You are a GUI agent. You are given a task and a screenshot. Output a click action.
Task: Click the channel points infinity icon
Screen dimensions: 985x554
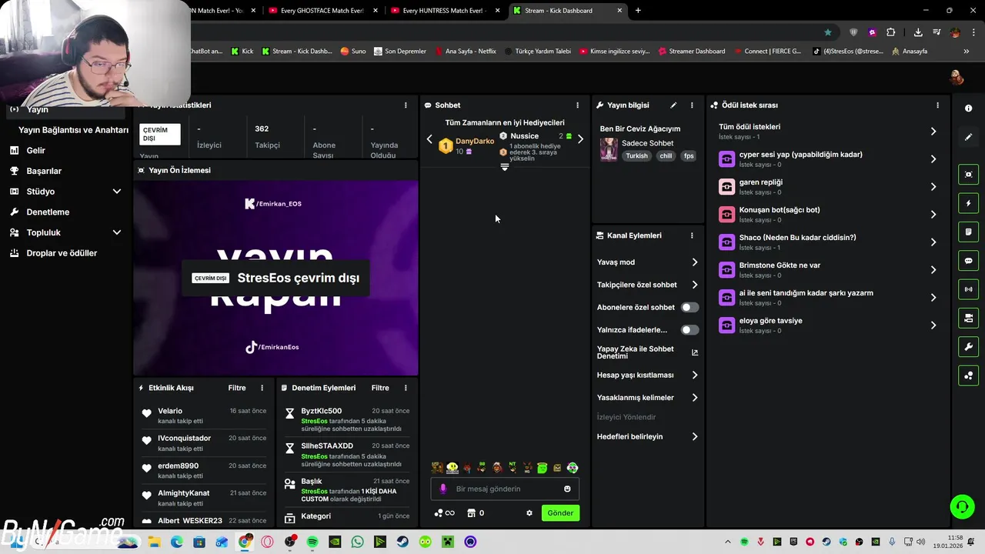[445, 513]
